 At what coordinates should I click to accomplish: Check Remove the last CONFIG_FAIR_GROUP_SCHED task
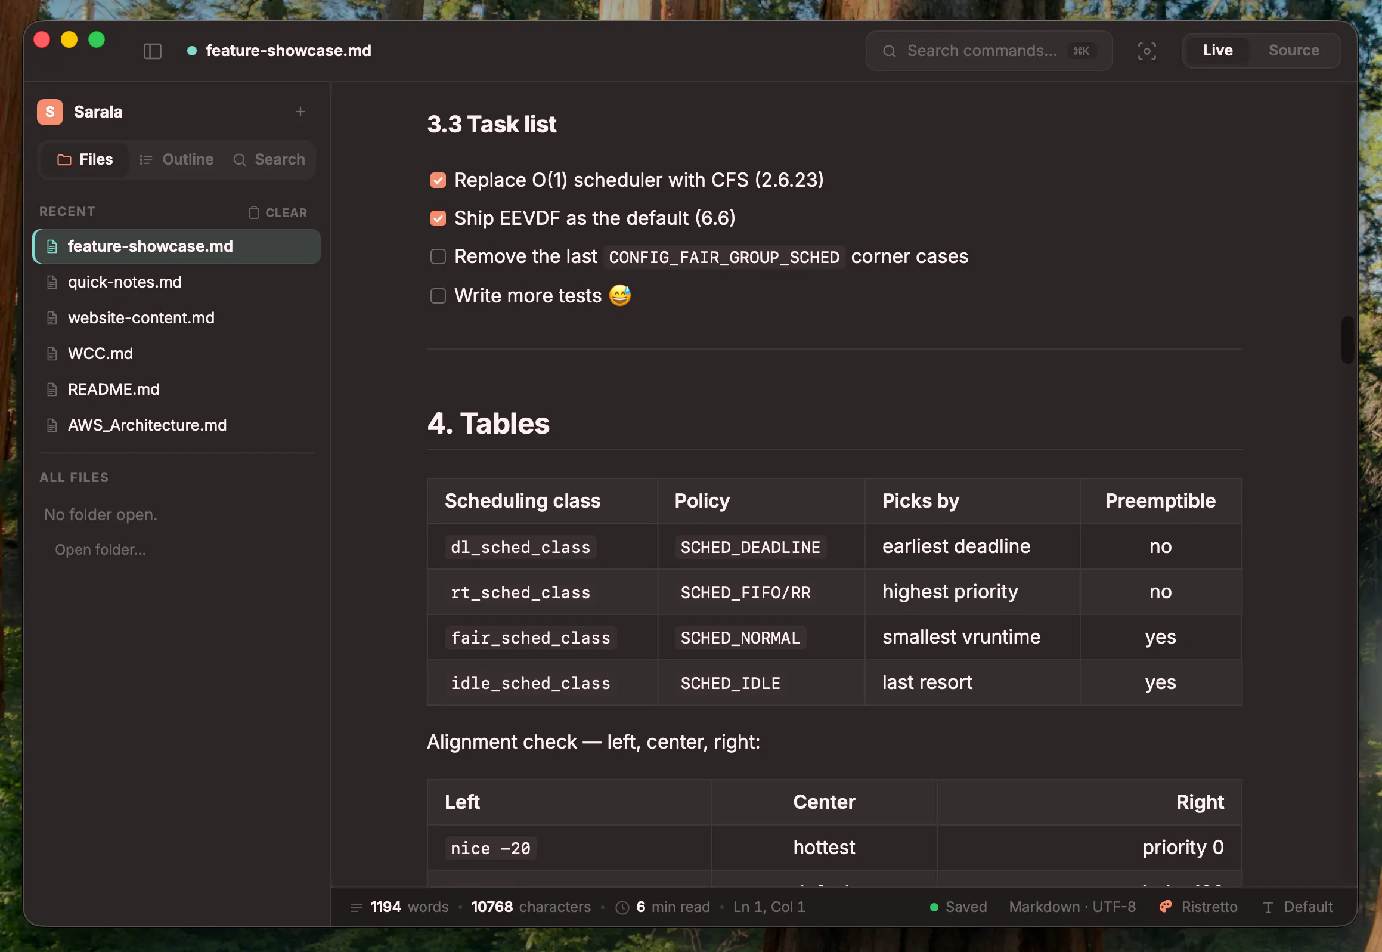coord(438,256)
